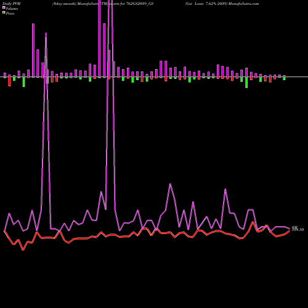Click the Daily PVM chart title
The height and width of the screenshot is (308, 308).
(12, 4)
